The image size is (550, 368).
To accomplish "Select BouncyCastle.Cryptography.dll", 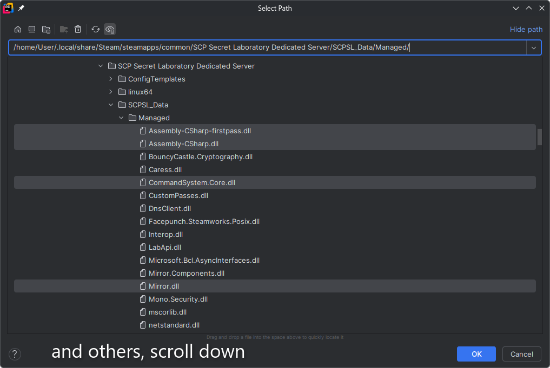I will 275,156.
